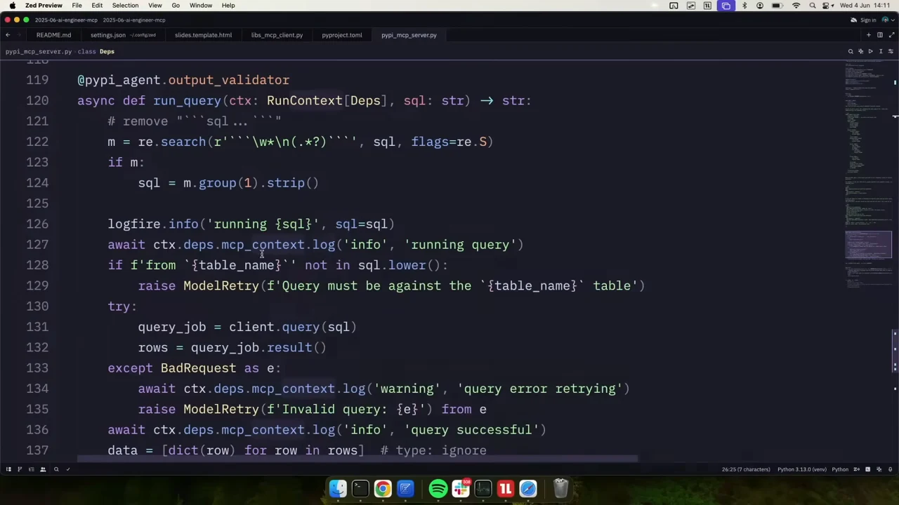
Task: Click the class Deps breadcrumb
Action: click(x=96, y=51)
